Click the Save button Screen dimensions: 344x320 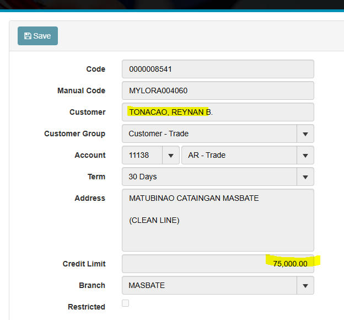37,36
